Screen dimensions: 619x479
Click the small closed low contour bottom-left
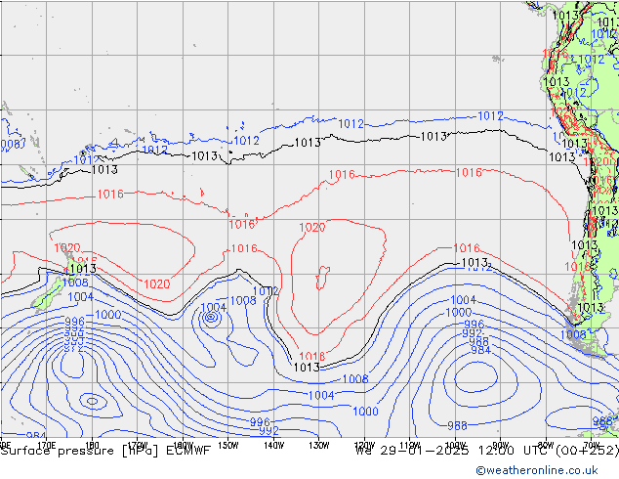tap(91, 399)
